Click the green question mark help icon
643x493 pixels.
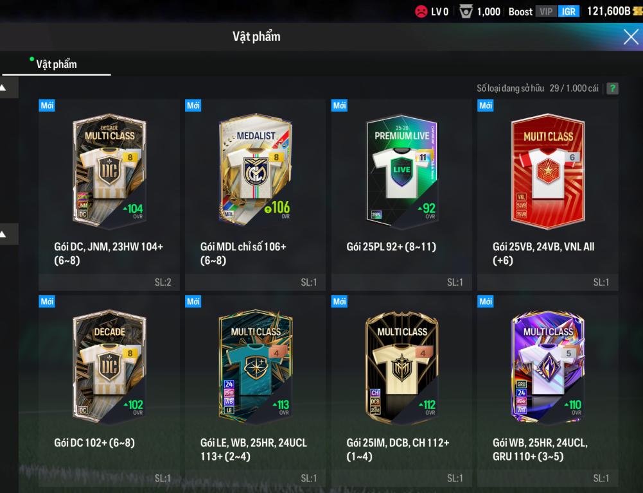pyautogui.click(x=612, y=88)
